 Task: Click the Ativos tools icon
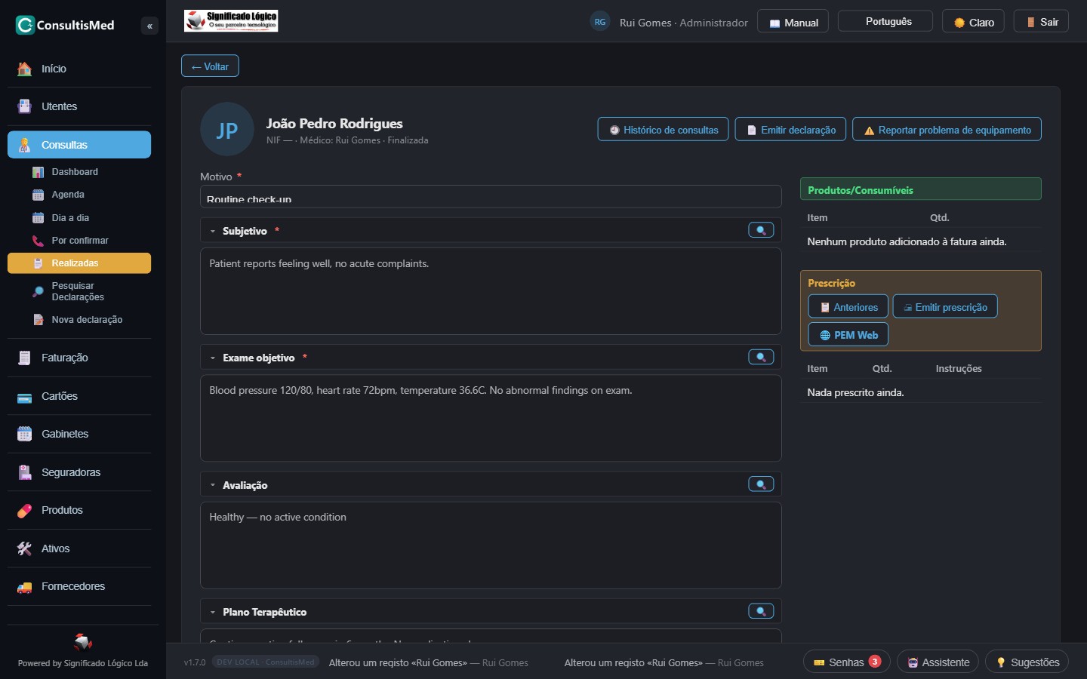(25, 548)
